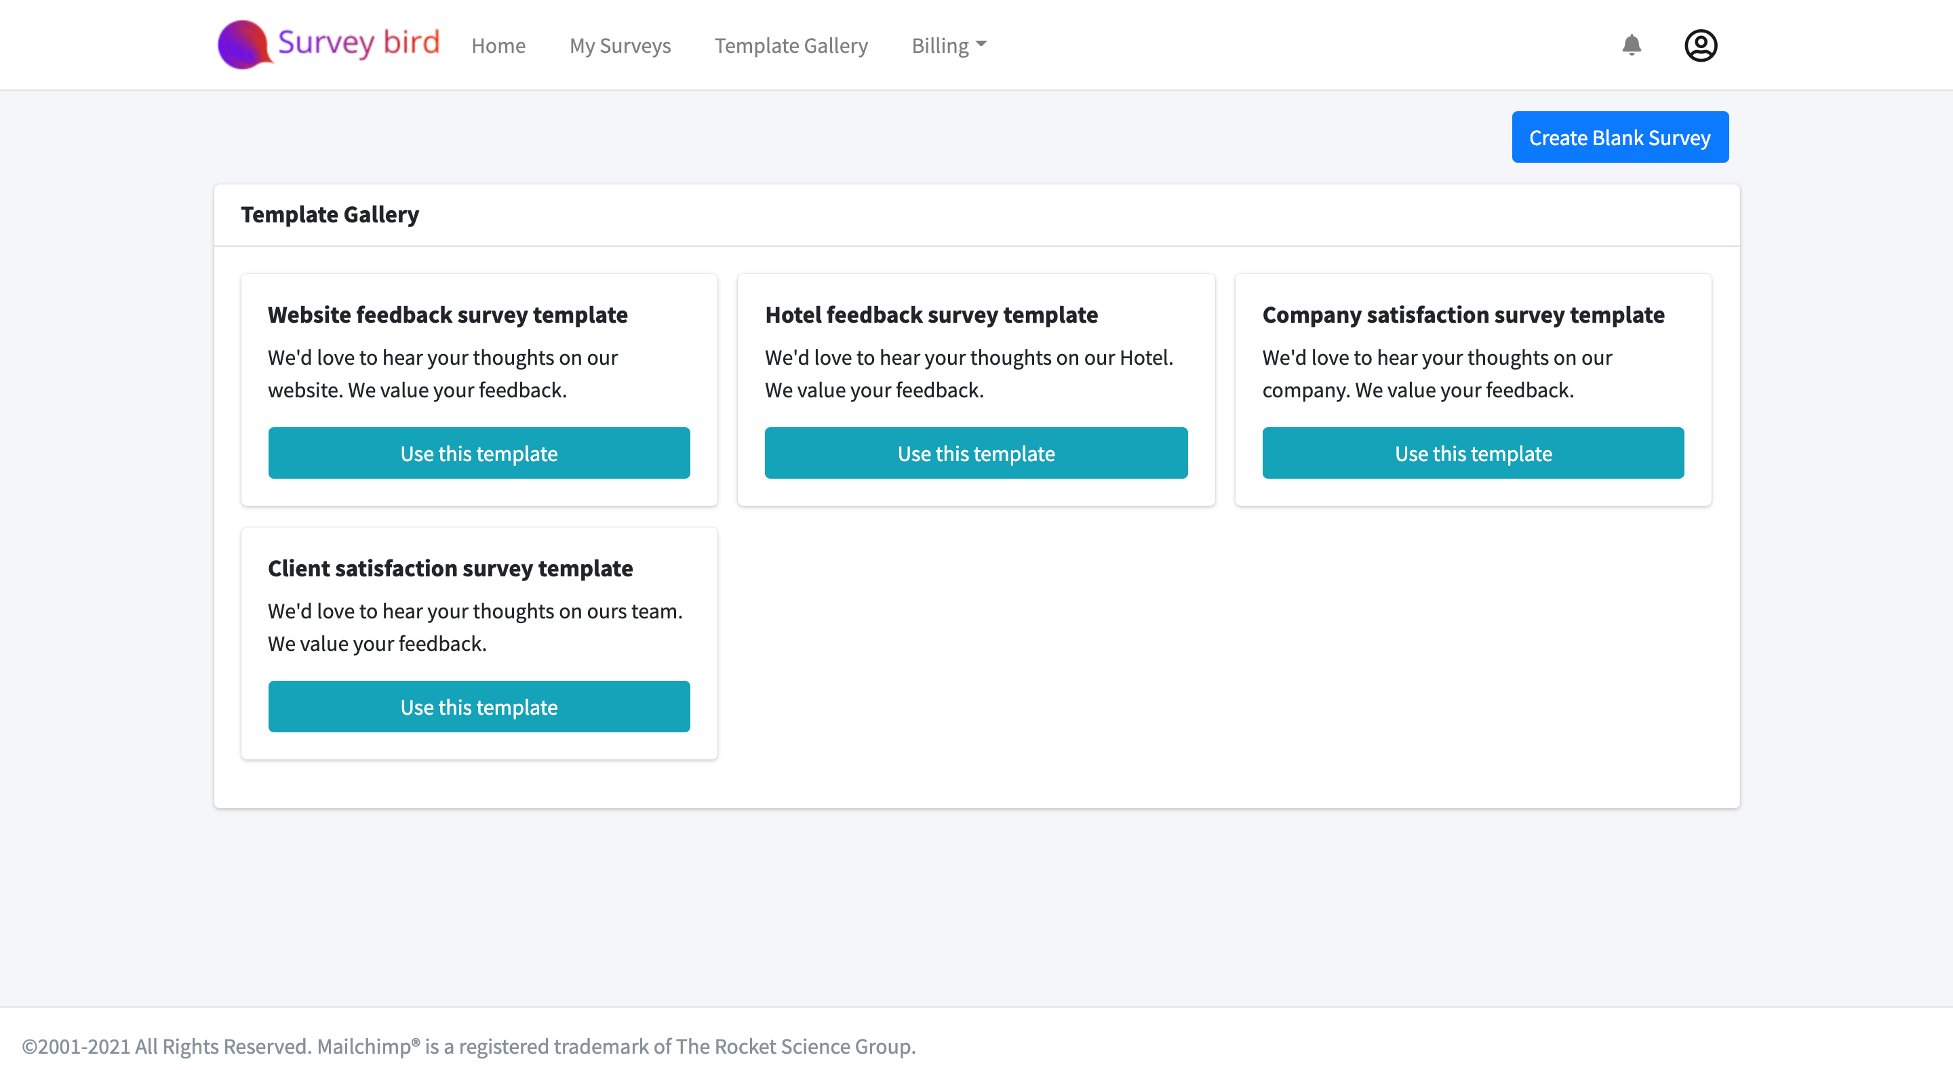Screen dimensions: 1953x1070
Task: Navigate to Template Gallery link
Action: 791,45
